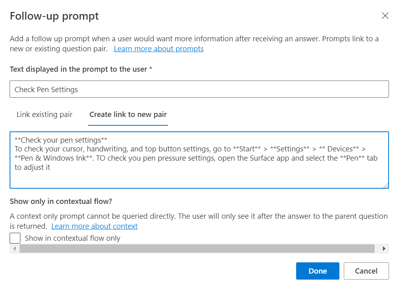Click the red required-field asterisk
Viewport: 397px width, 288px height.
[x=150, y=69]
